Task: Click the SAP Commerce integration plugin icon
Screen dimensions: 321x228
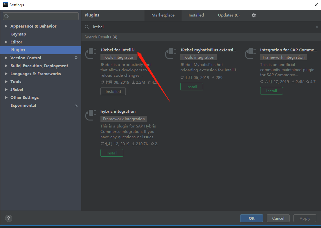Action: click(250, 54)
